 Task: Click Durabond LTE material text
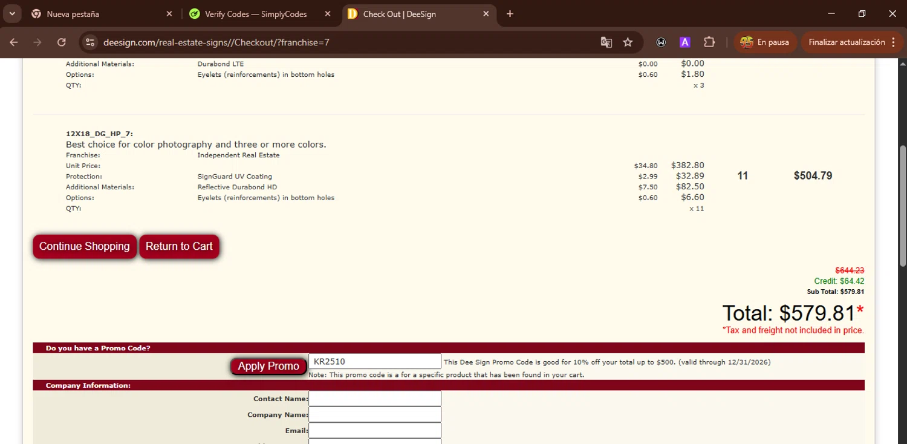click(x=221, y=64)
